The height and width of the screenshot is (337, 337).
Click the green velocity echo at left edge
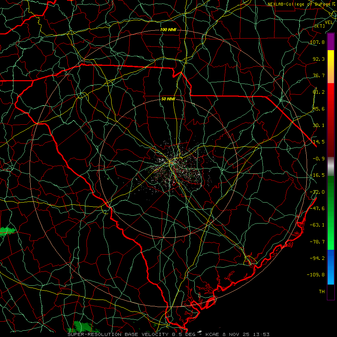pyautogui.click(x=8, y=232)
